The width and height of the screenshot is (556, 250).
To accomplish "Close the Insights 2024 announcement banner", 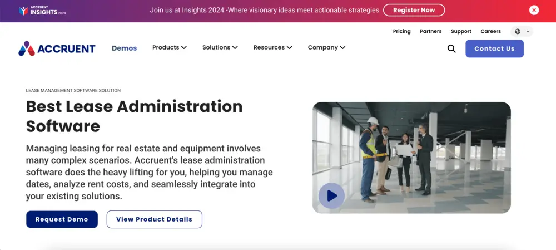I will [534, 10].
